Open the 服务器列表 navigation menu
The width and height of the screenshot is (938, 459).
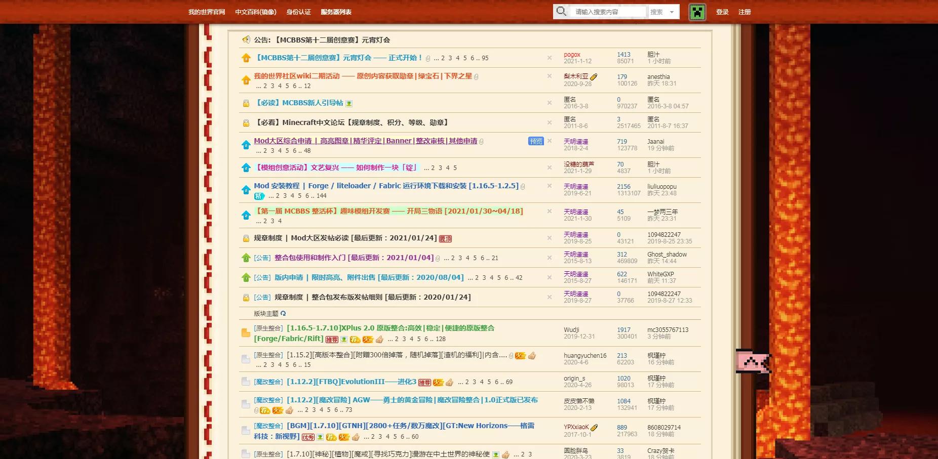pyautogui.click(x=335, y=12)
